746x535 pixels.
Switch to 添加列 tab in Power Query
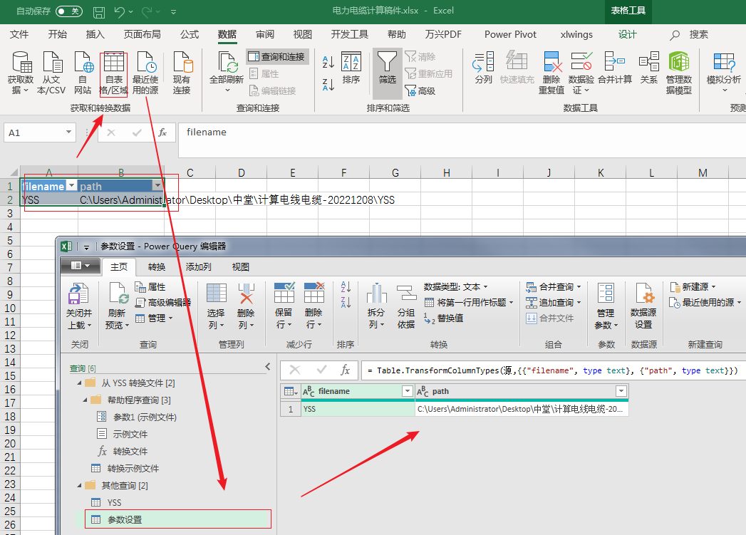[x=198, y=266]
